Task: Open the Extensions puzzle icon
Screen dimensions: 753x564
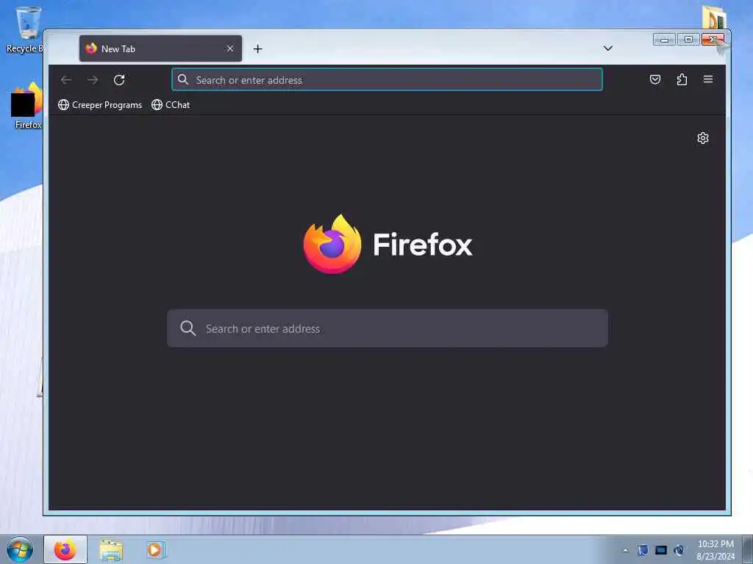Action: 682,79
